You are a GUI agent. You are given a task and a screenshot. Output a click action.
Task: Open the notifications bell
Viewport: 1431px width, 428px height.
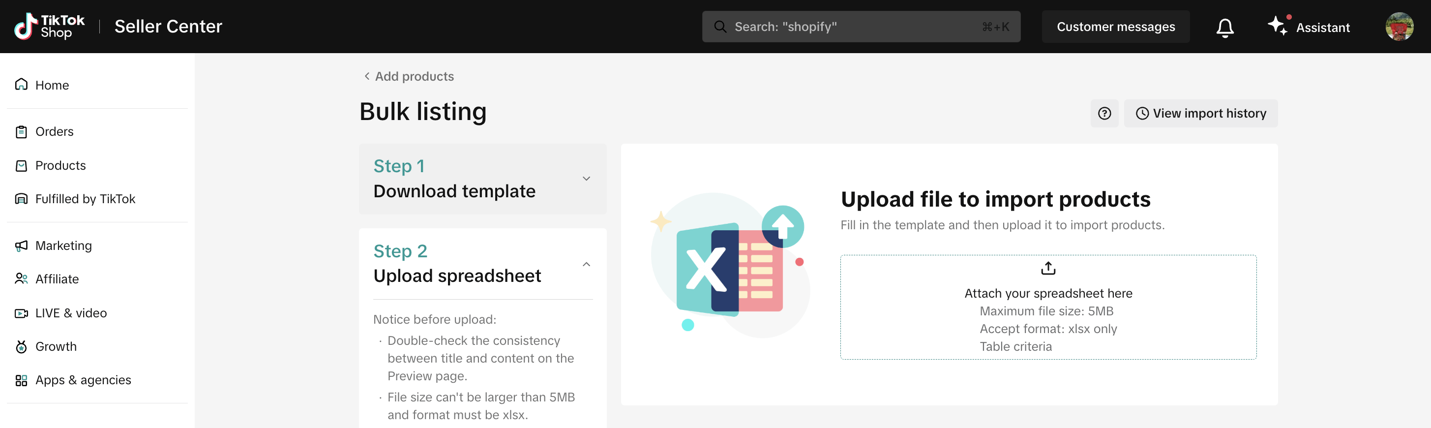click(x=1224, y=27)
